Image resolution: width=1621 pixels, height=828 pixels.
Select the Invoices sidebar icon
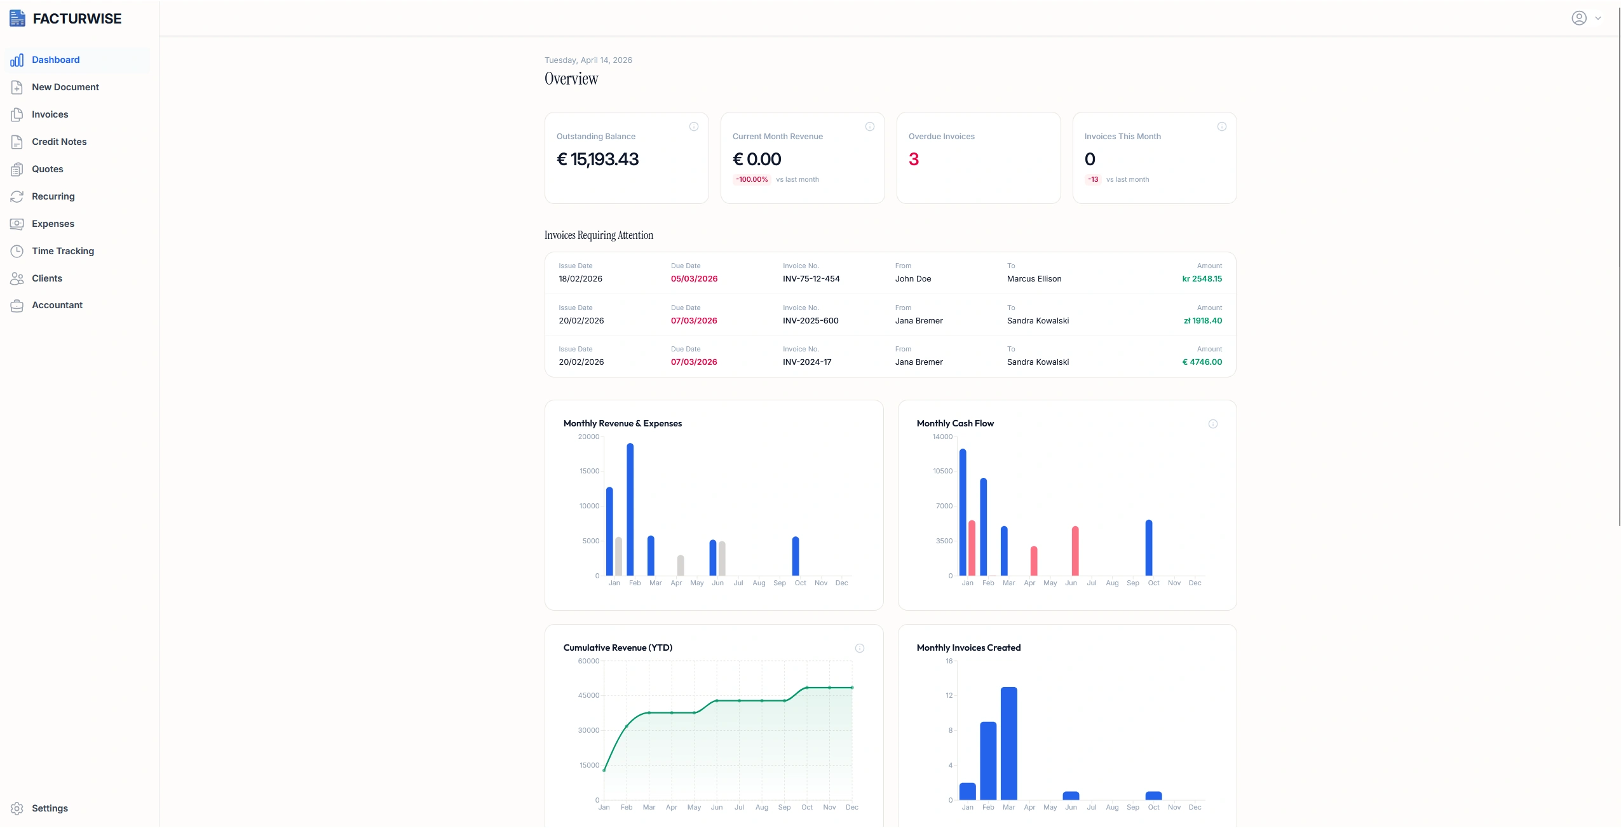point(17,114)
